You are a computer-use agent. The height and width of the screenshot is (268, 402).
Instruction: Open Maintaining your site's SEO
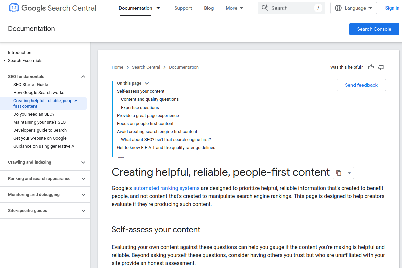[x=40, y=122]
